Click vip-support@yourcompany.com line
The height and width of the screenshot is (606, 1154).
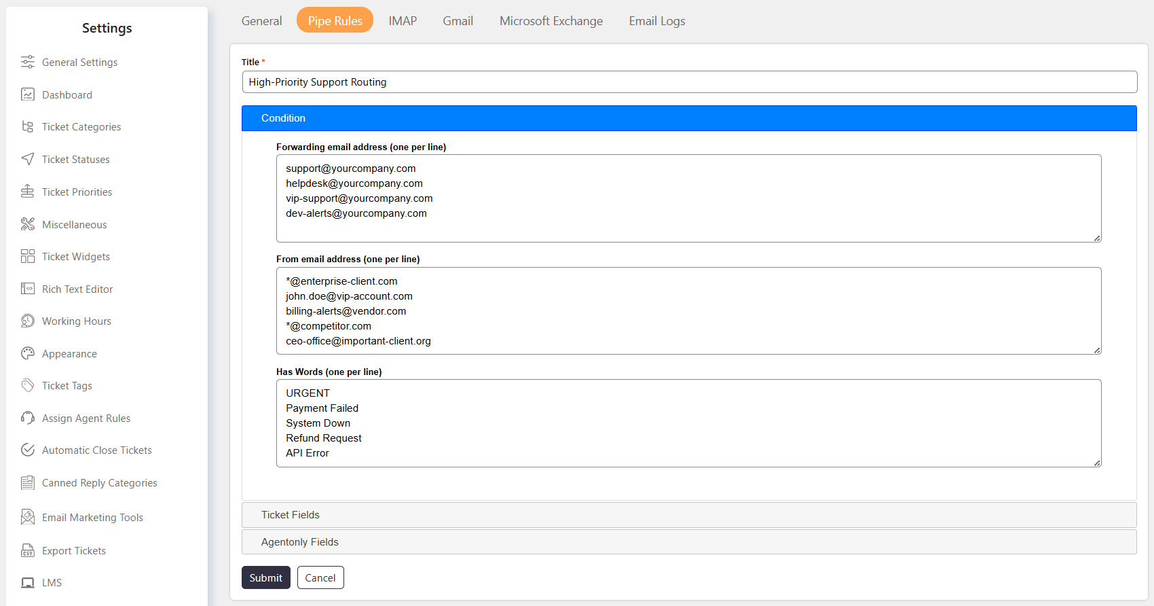359,198
